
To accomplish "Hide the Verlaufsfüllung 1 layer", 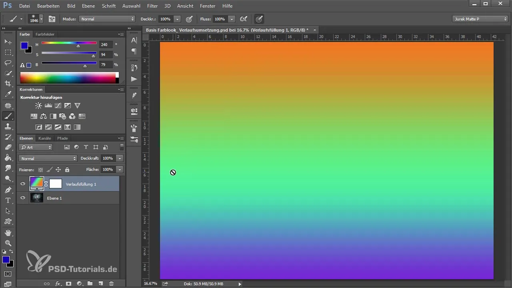I will coord(23,184).
